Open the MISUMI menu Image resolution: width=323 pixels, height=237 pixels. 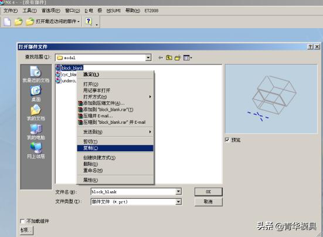pos(114,11)
